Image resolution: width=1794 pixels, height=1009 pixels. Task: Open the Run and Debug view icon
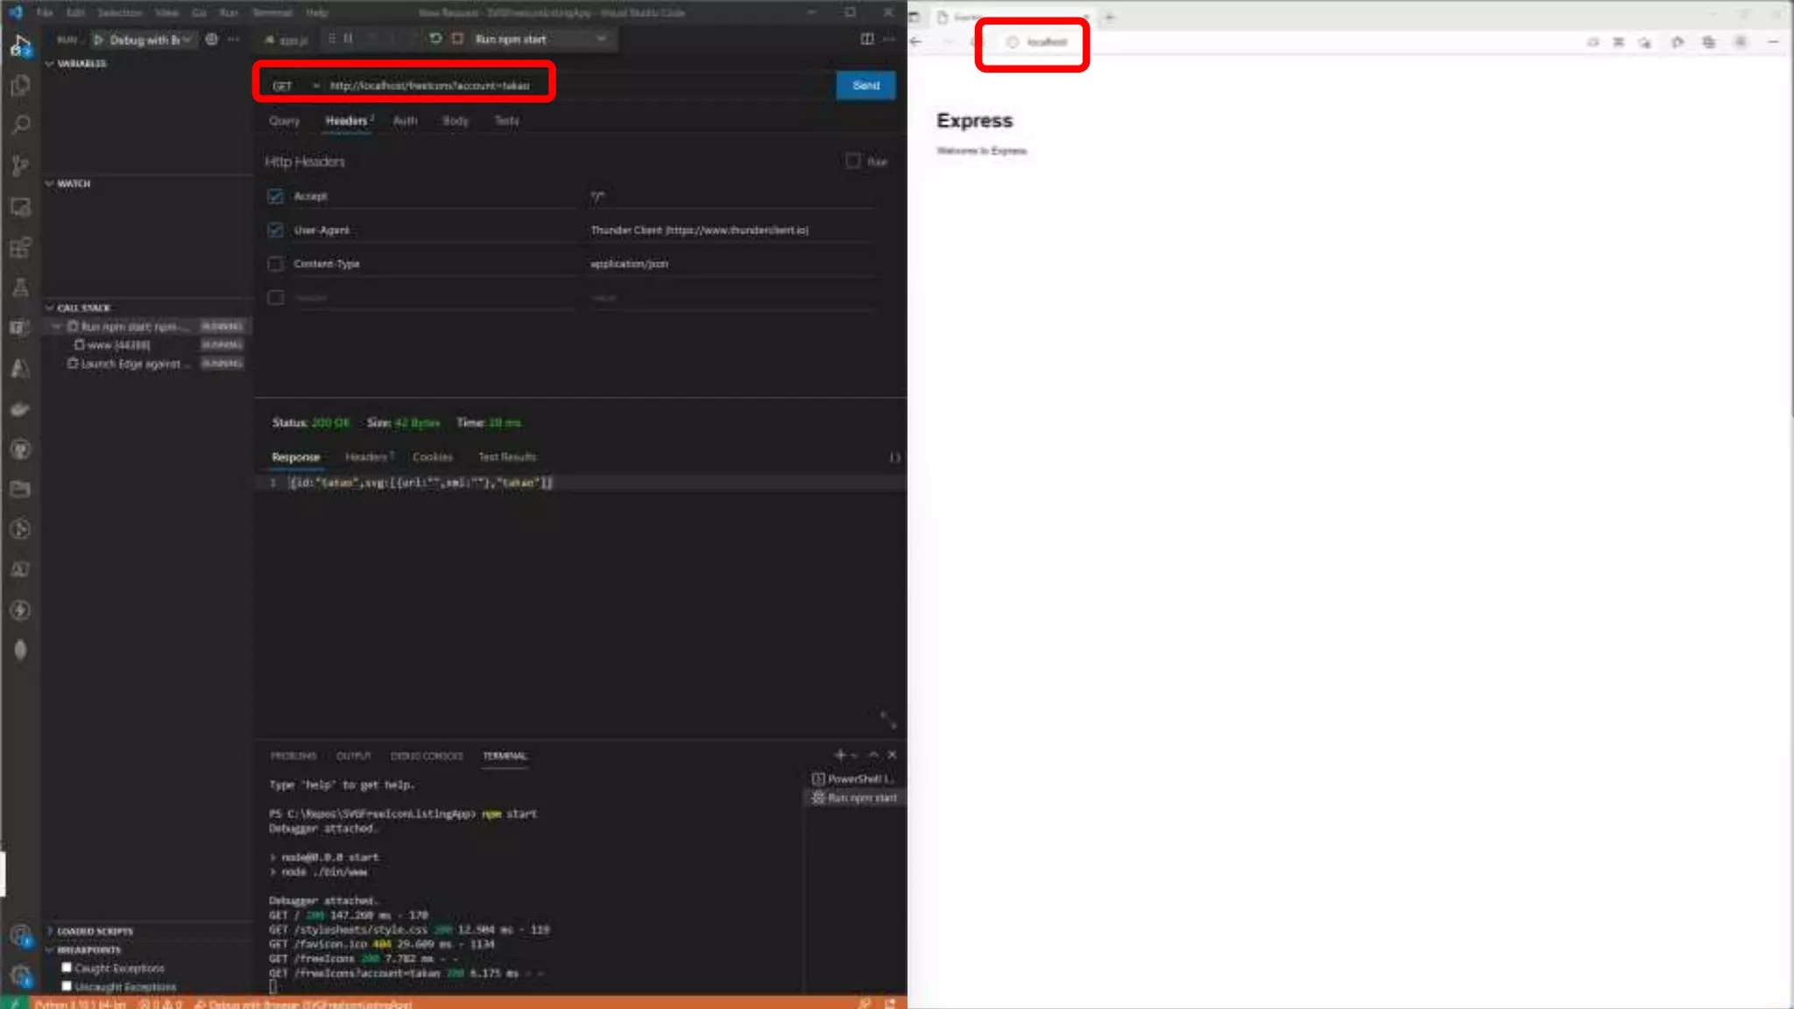[20, 45]
